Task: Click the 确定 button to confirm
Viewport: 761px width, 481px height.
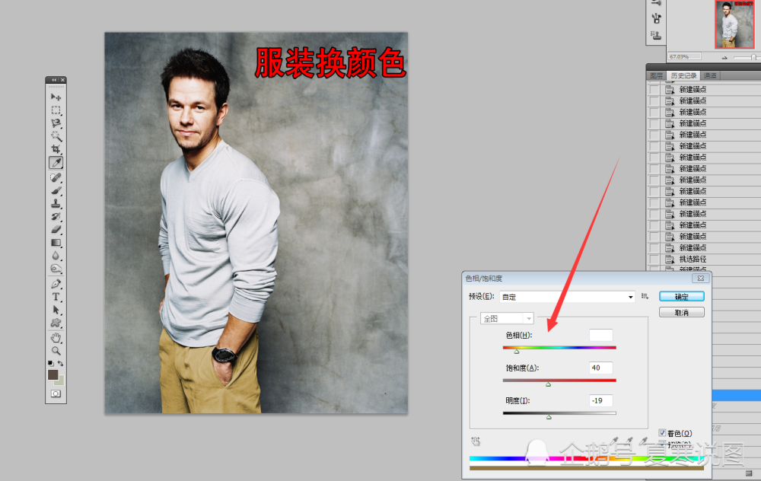Action: [681, 297]
